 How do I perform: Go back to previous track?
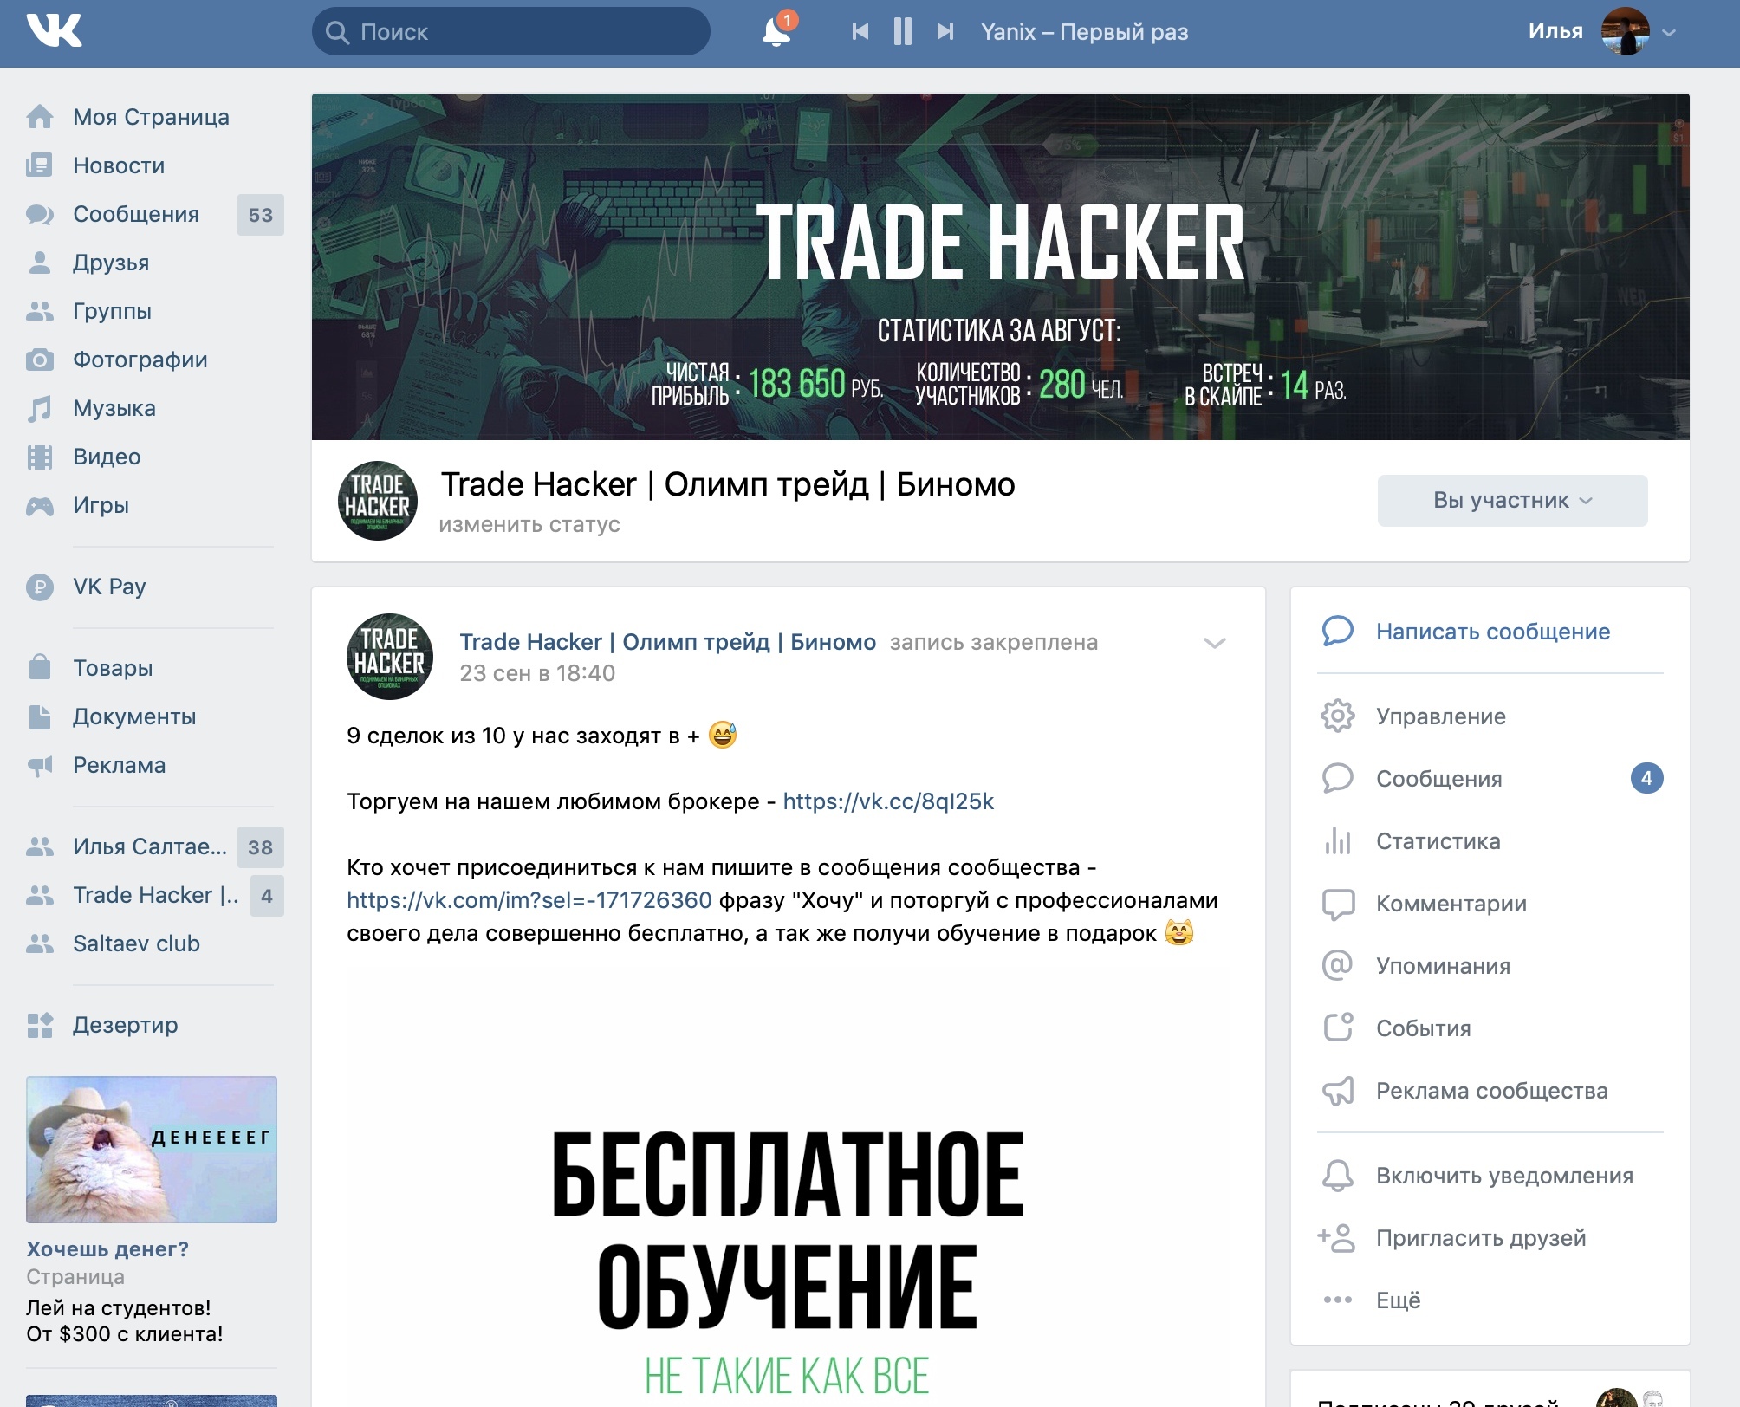pyautogui.click(x=860, y=31)
